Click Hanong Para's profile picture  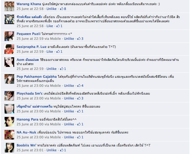click(x=9, y=122)
